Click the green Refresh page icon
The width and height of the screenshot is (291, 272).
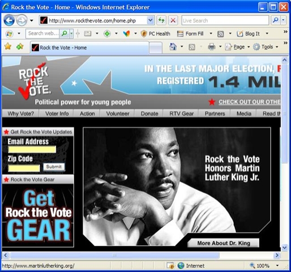tap(161, 20)
